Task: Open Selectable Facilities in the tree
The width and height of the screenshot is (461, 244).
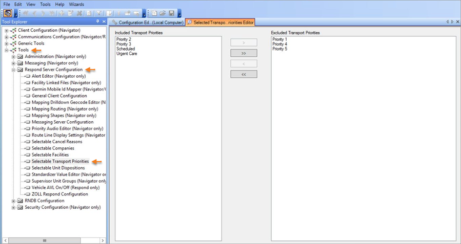Action: tap(50, 155)
